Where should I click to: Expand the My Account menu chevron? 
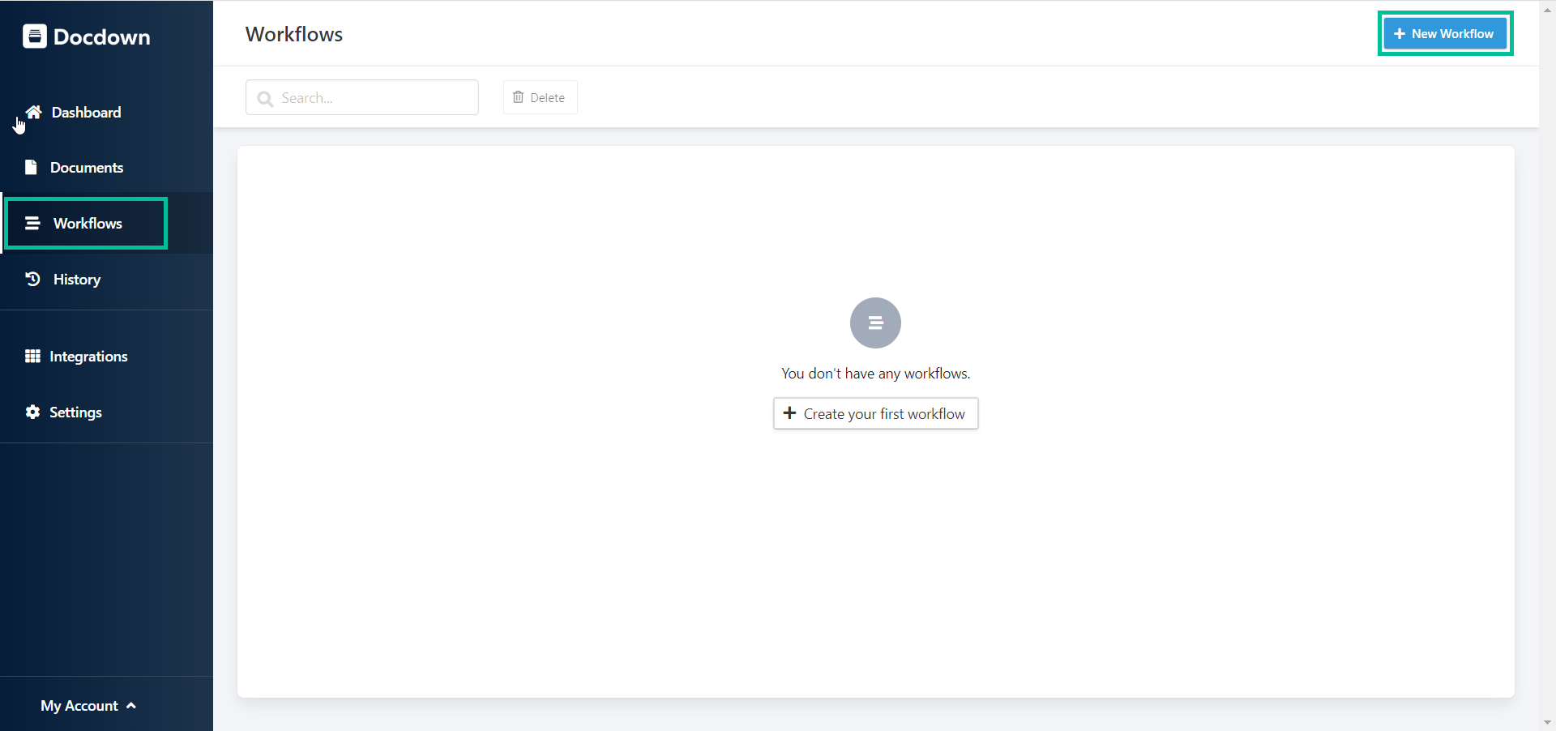(130, 705)
